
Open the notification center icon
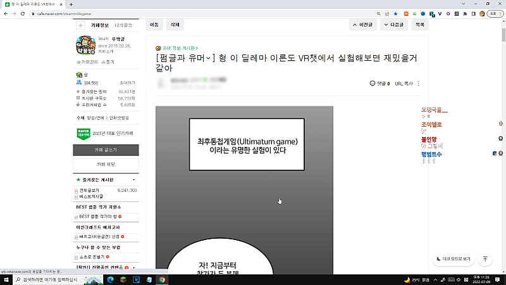[x=497, y=280]
